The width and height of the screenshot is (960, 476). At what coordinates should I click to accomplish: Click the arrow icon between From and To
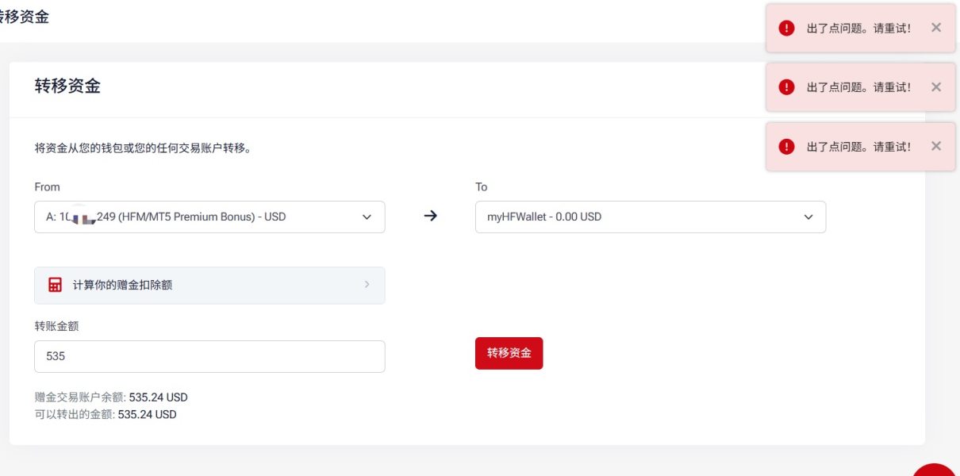coord(430,216)
